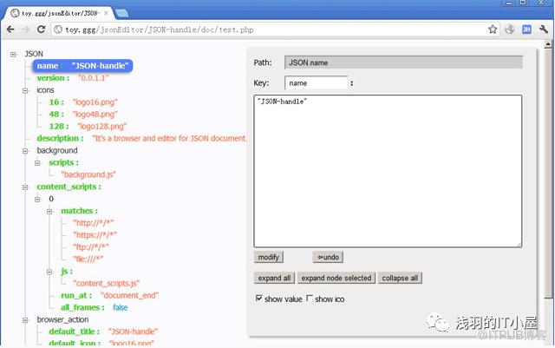The width and height of the screenshot is (555, 348).
Task: Click the browser back arrow
Action: (10, 29)
